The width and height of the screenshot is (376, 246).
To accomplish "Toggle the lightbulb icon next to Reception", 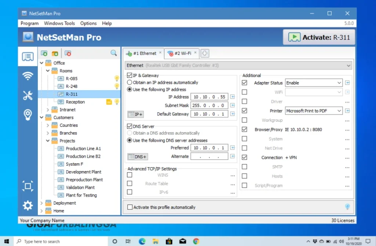I will [117, 102].
